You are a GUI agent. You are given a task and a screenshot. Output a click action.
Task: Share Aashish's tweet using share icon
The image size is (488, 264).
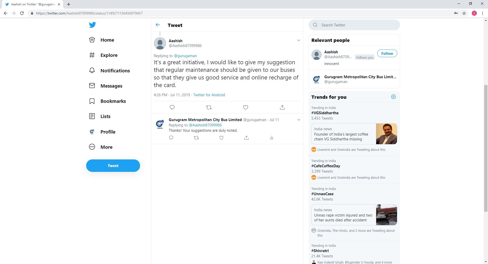(x=282, y=107)
